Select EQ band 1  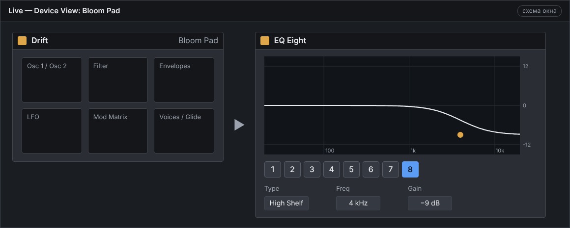click(273, 169)
